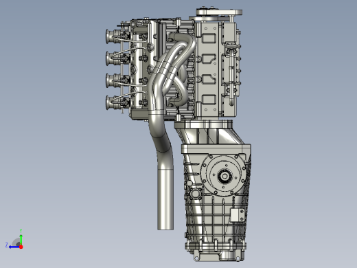
Task: Select the lowest intake trumpet on the engine
Action: 113,102
